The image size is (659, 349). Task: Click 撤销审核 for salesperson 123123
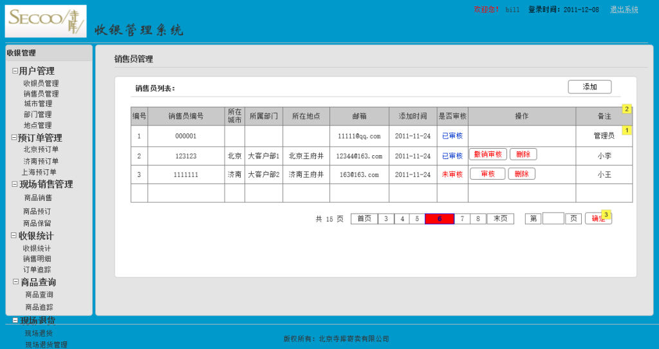pos(488,155)
